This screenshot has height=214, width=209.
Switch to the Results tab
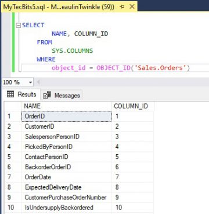(21, 95)
